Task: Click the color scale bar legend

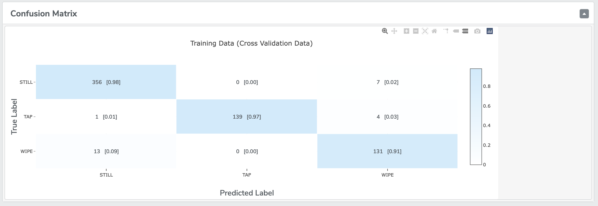Action: 476,117
